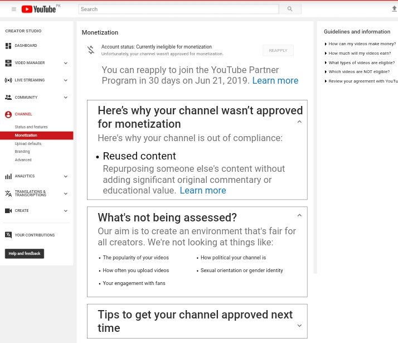The height and width of the screenshot is (343, 398).
Task: Click the Community people icon
Action: (8, 98)
